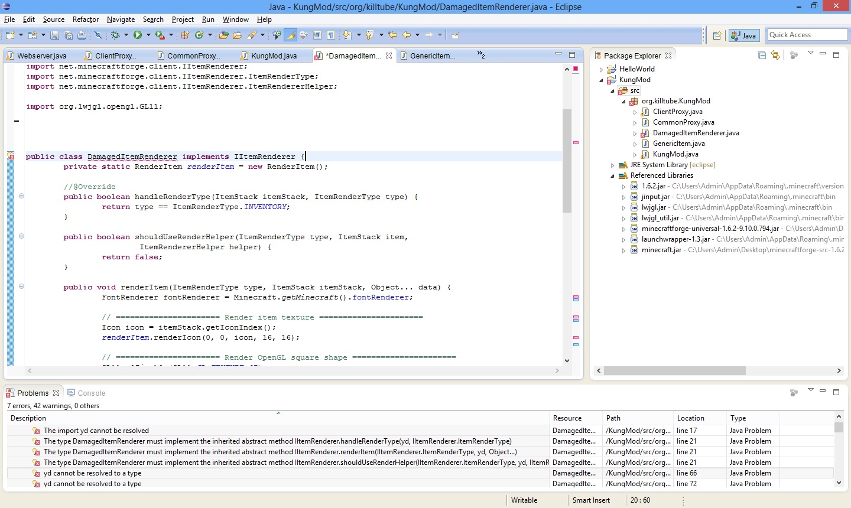Click the Skip All Breakpoints icon
The height and width of the screenshot is (508, 851).
[x=98, y=35]
